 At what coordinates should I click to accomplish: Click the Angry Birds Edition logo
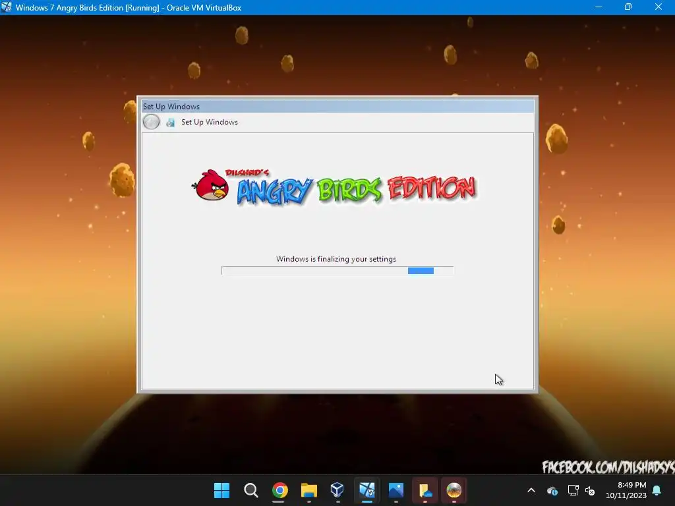(334, 186)
